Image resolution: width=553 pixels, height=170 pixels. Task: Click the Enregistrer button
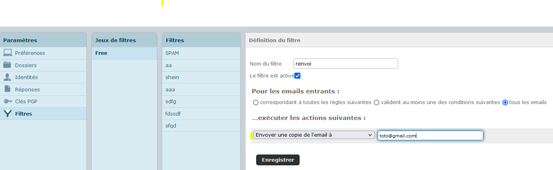click(x=278, y=160)
